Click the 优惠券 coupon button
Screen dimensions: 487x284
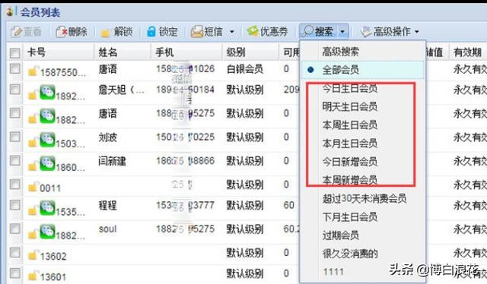tap(267, 32)
